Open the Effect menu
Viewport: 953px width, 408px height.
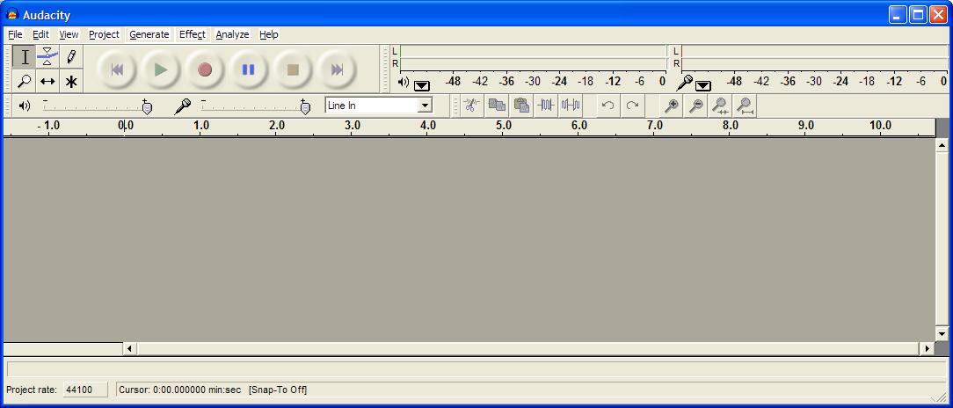click(192, 34)
